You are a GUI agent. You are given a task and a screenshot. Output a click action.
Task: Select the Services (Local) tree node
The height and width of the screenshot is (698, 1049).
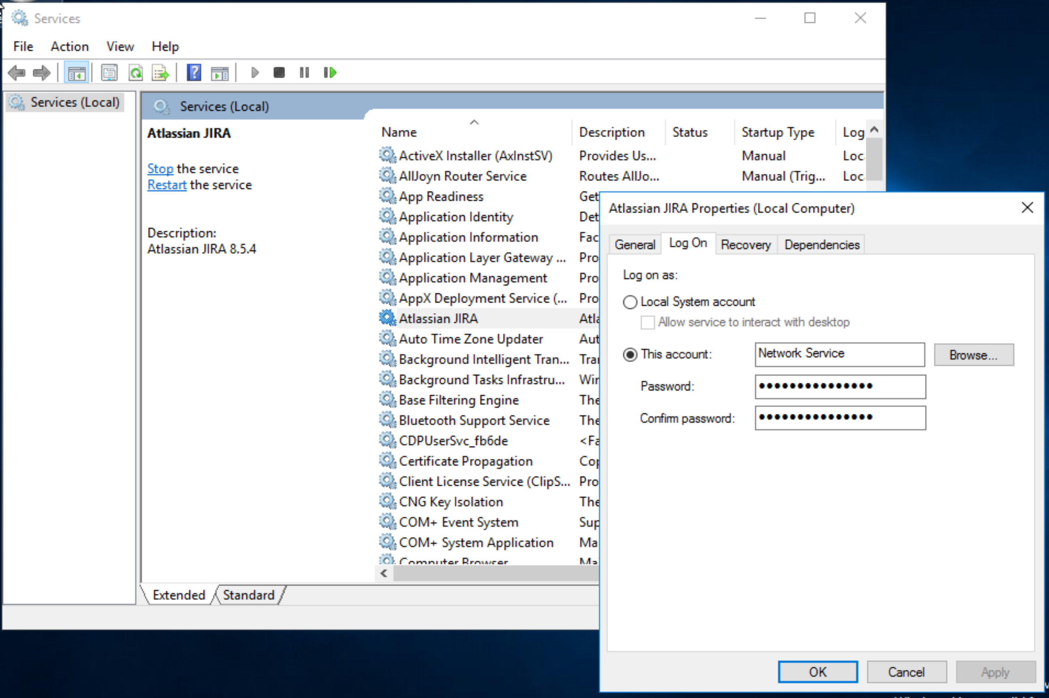(74, 103)
